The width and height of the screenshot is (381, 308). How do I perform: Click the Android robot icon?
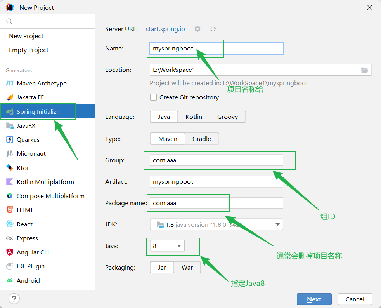[x=10, y=280]
